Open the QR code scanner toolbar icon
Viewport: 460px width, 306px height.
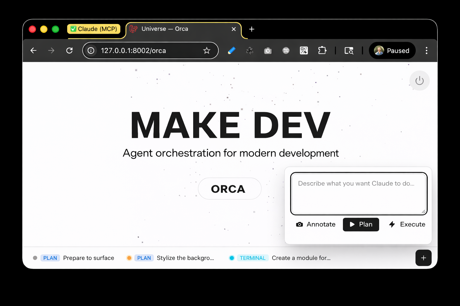pyautogui.click(x=304, y=51)
